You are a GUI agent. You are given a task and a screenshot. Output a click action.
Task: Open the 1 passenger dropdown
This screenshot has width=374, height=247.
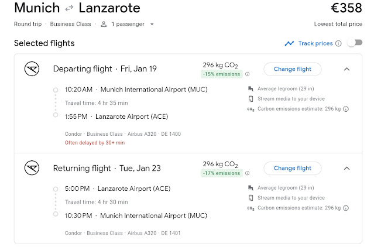[126, 24]
